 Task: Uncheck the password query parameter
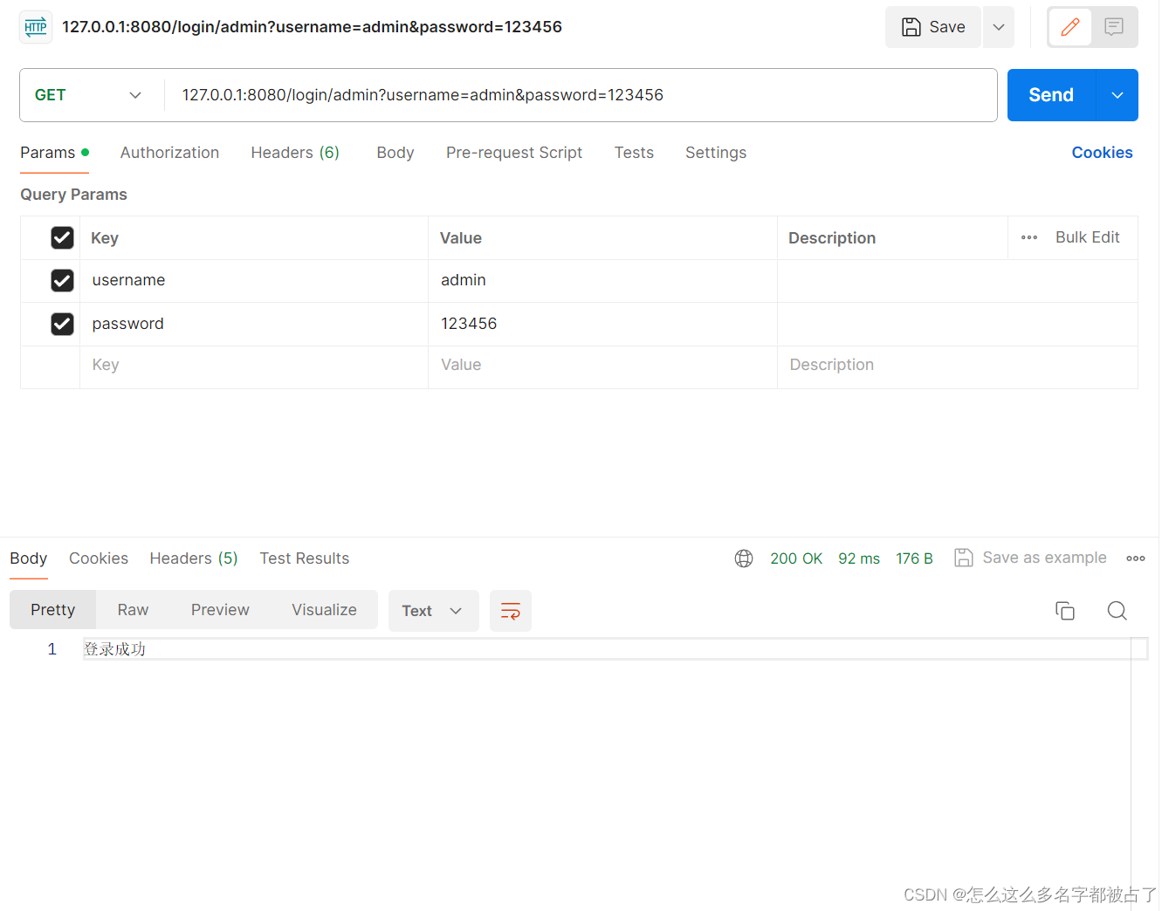[x=62, y=324]
